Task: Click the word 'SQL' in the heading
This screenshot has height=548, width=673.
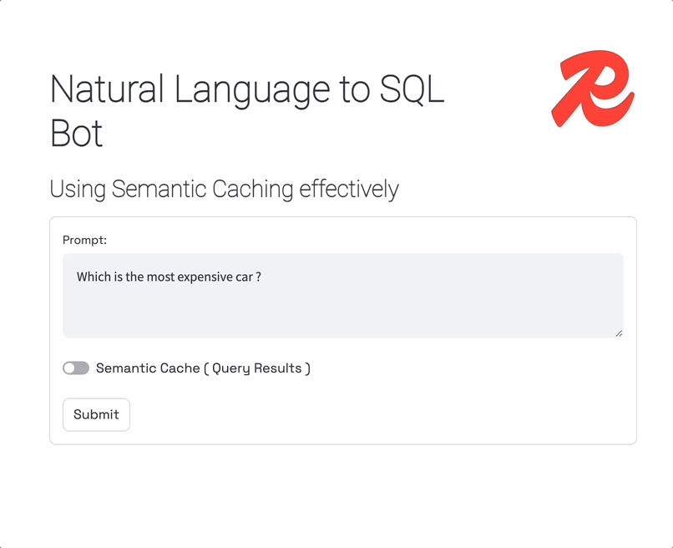Action: [x=412, y=89]
